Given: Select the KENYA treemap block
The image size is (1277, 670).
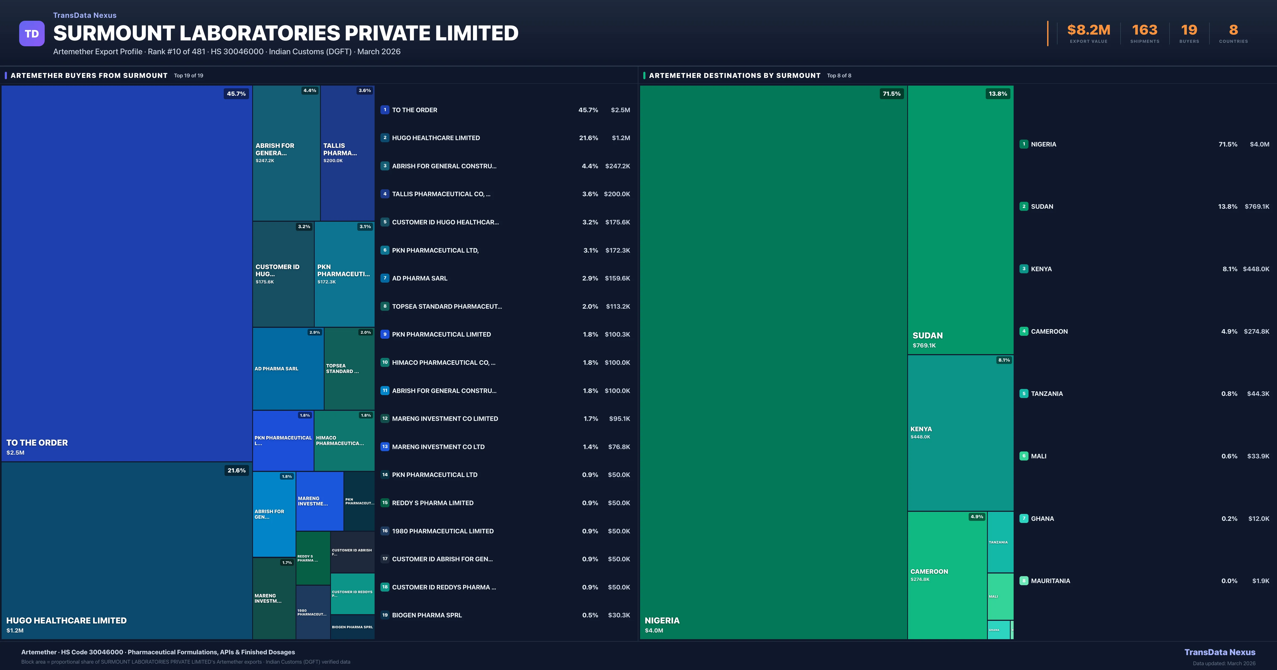Looking at the screenshot, I should click(x=960, y=433).
